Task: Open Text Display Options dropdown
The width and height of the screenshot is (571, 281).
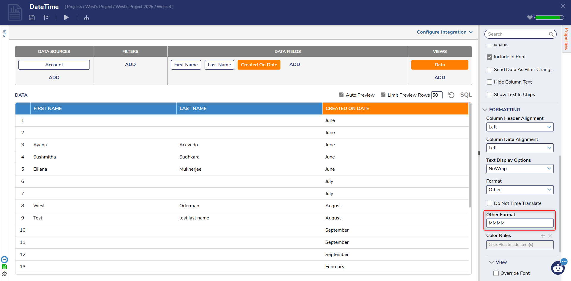Action: [x=520, y=169]
